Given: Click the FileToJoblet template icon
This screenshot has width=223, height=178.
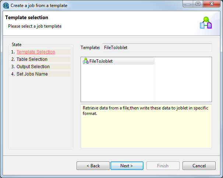Looking at the screenshot, I should (x=86, y=61).
